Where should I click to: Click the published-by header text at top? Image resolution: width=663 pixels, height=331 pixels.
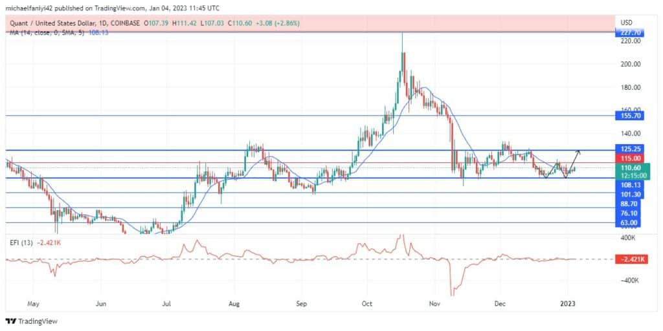[112, 8]
